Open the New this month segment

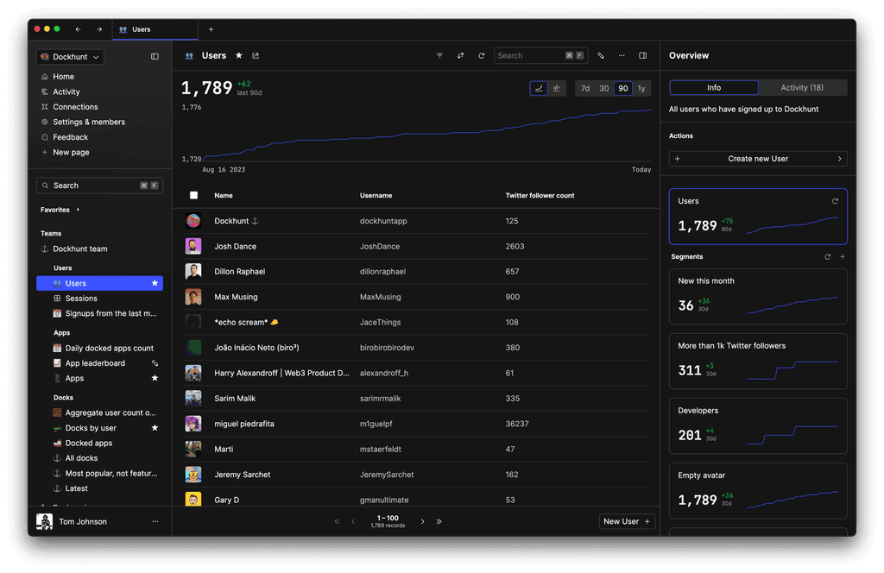tap(758, 296)
